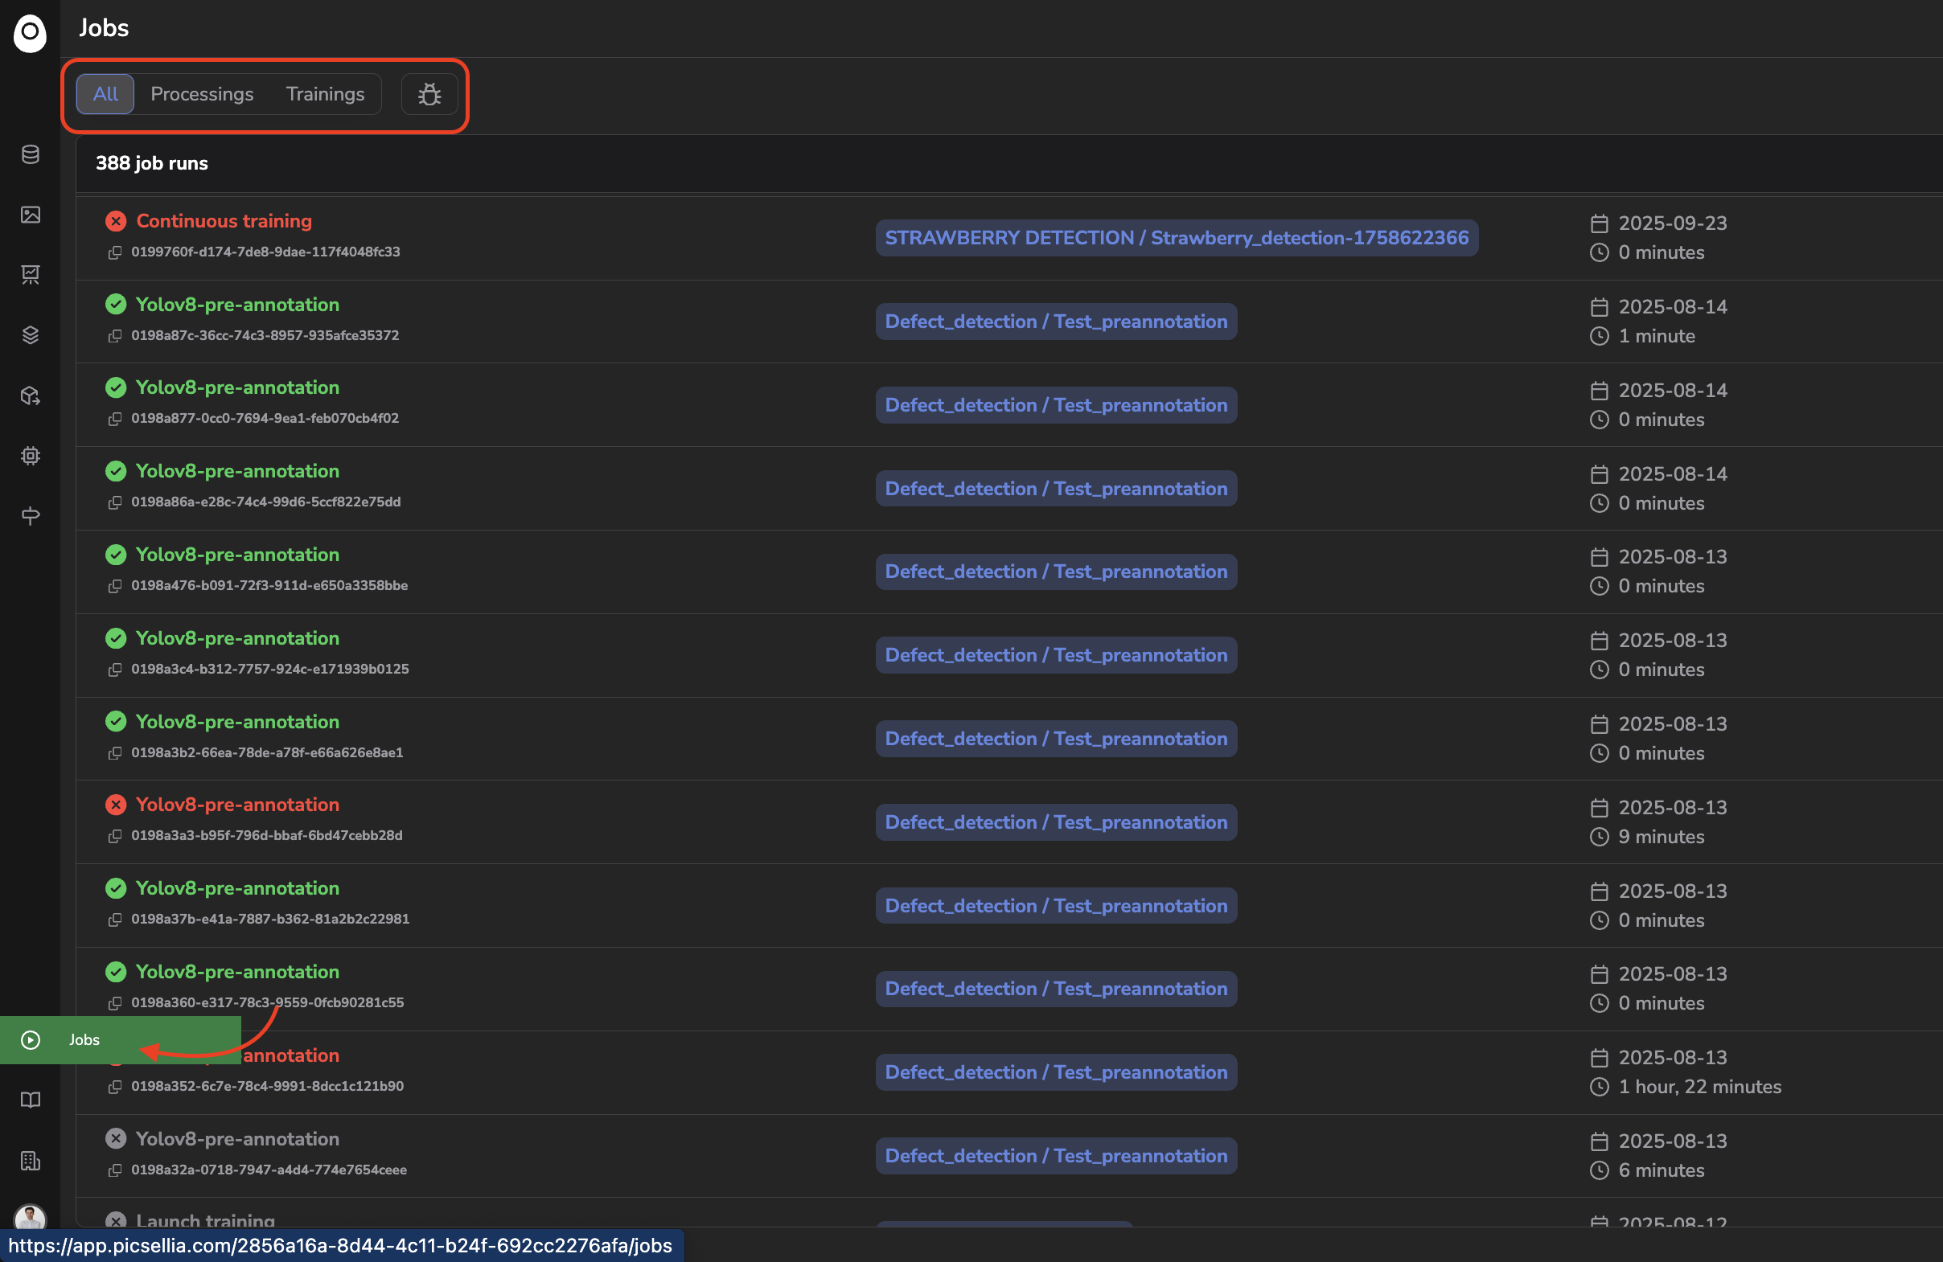This screenshot has width=1943, height=1262.
Task: Open the STRAWBERRY DETECTION dataset tag link
Action: [x=1176, y=237]
